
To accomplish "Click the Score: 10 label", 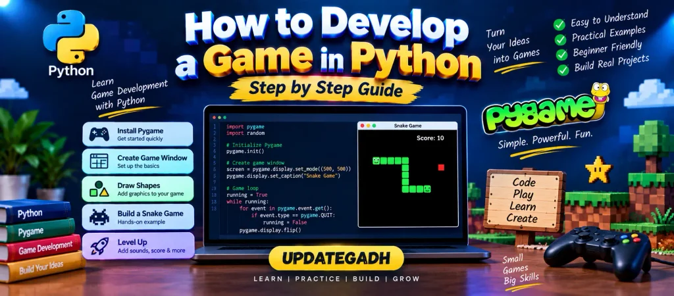I will pyautogui.click(x=430, y=138).
